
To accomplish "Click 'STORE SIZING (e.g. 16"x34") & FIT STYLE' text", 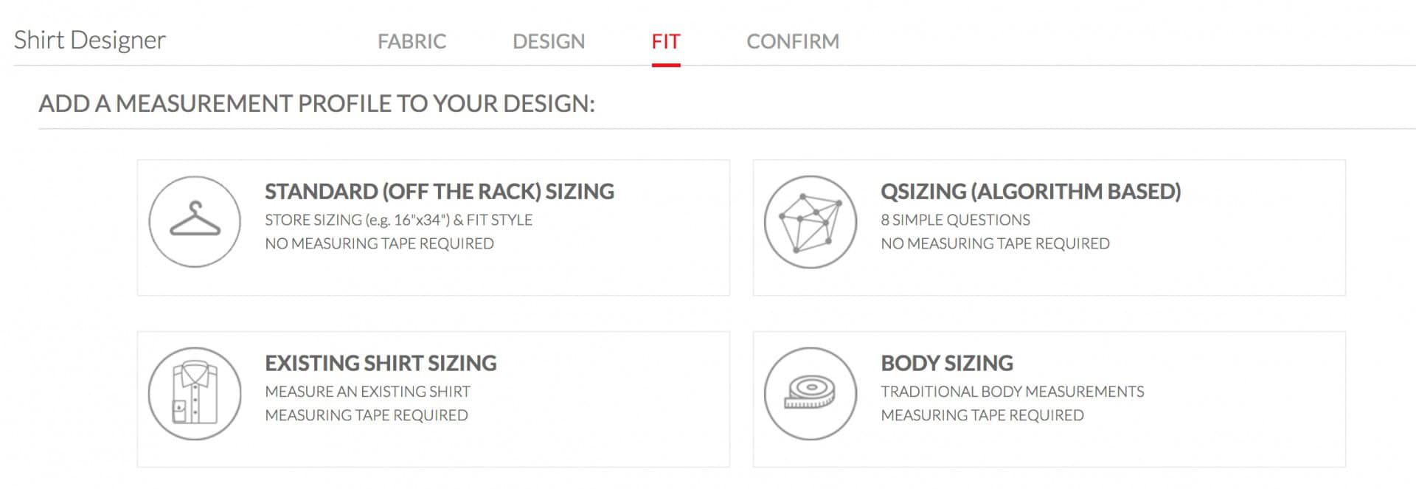I will [398, 220].
